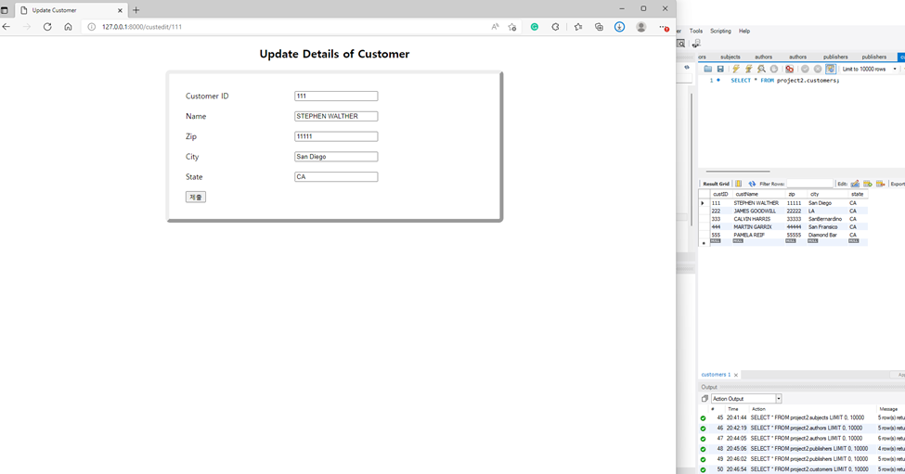Open Read Aloud icon in address bar
905x474 pixels.
pyautogui.click(x=496, y=27)
